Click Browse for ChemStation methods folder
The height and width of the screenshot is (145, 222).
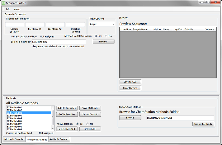click(130, 118)
